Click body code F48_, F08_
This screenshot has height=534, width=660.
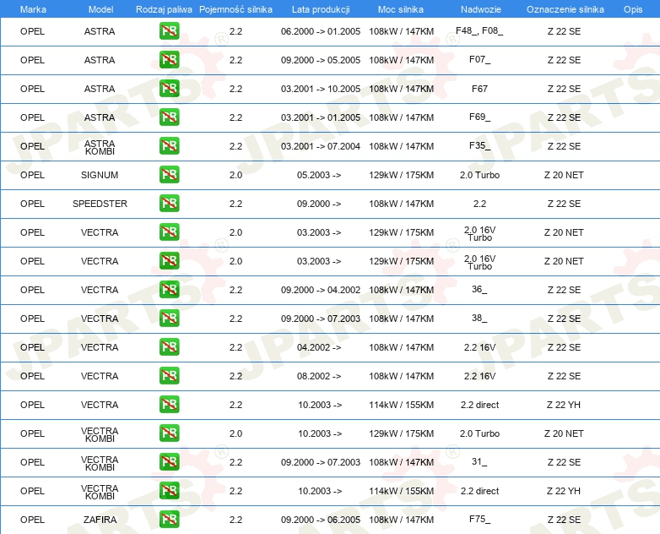479,30
